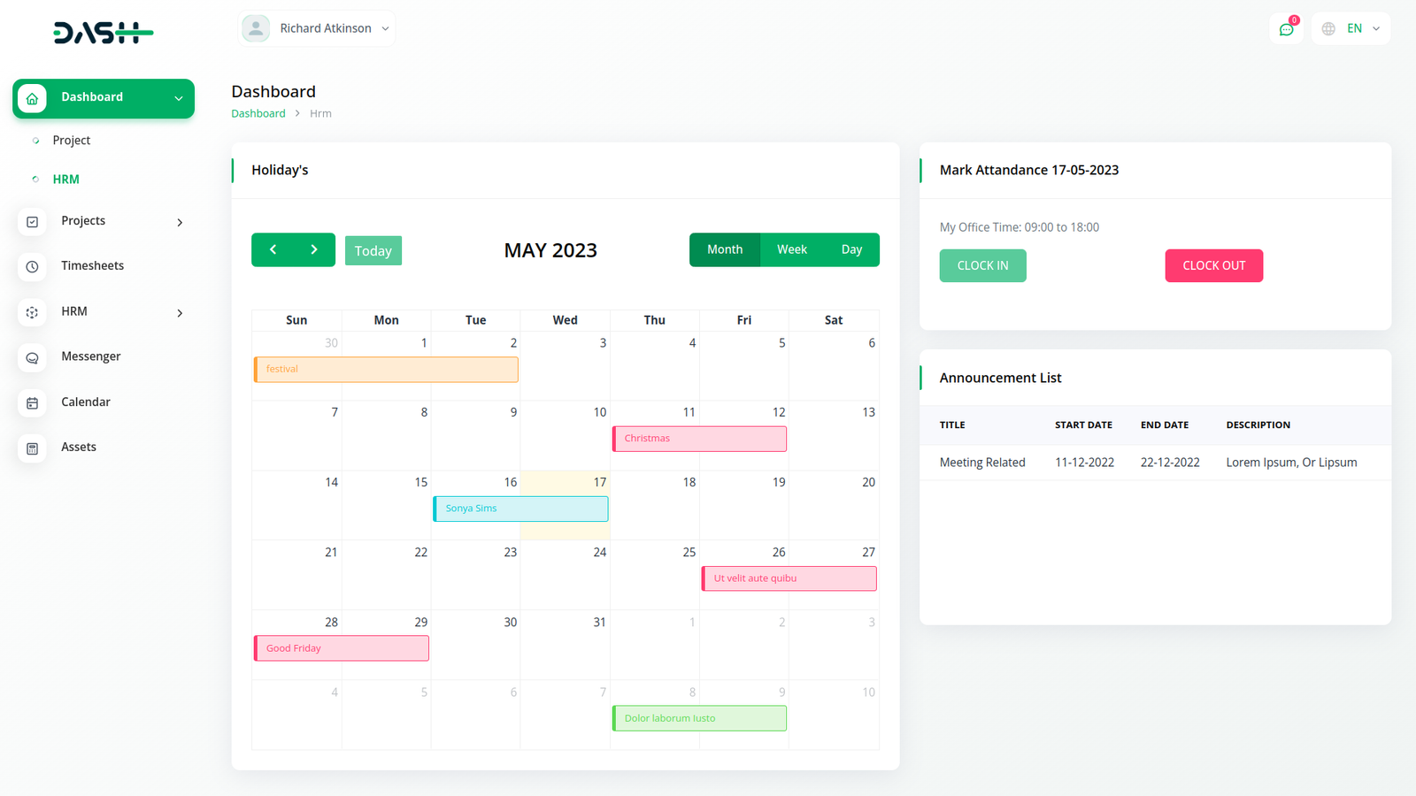Click the HRM sidebar module icon
The image size is (1416, 796).
(32, 312)
